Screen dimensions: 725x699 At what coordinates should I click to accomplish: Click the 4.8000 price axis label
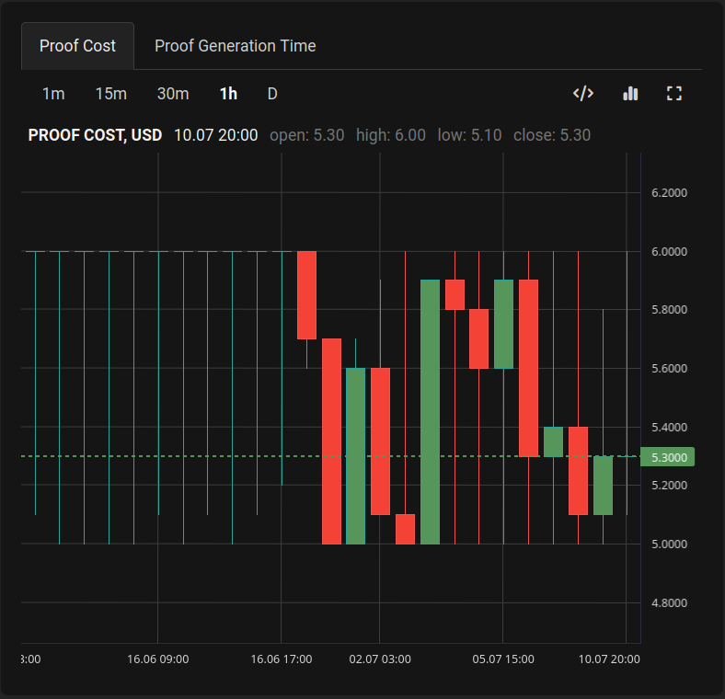[x=669, y=603]
